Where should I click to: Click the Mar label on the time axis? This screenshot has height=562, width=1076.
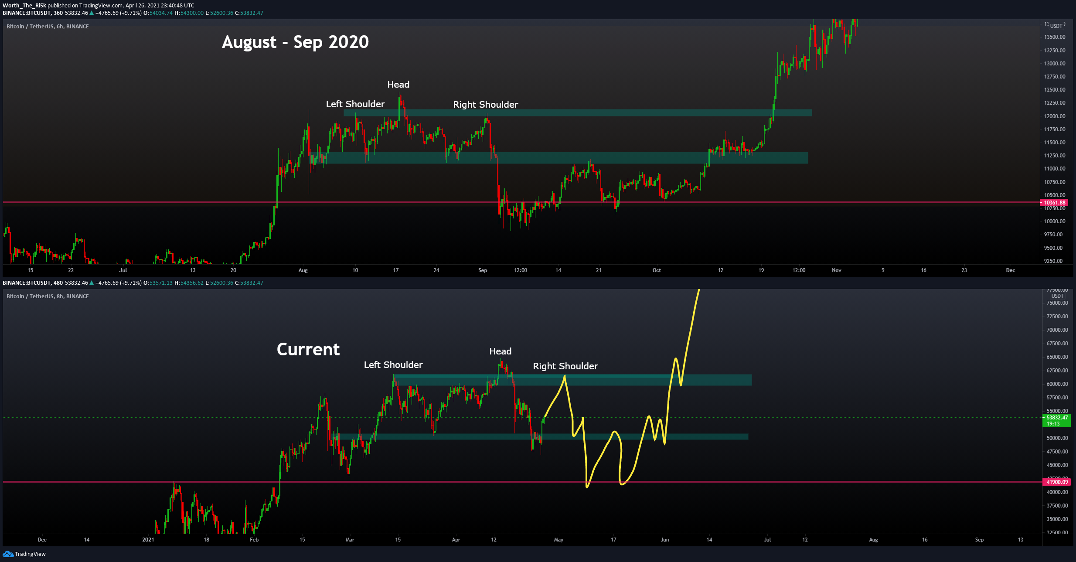coord(350,540)
